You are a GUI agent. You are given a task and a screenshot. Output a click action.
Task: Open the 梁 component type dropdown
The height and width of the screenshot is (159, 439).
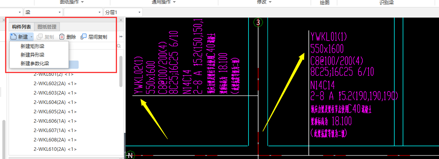(x=43, y=12)
